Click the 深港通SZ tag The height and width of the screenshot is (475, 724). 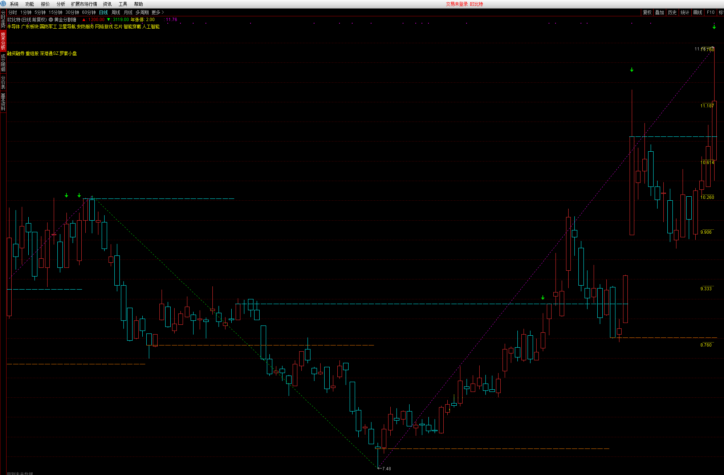[49, 53]
